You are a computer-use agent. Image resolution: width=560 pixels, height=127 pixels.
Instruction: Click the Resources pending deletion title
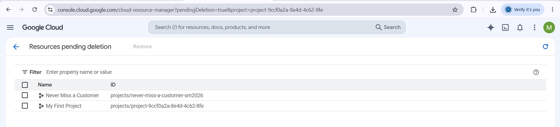click(x=70, y=47)
